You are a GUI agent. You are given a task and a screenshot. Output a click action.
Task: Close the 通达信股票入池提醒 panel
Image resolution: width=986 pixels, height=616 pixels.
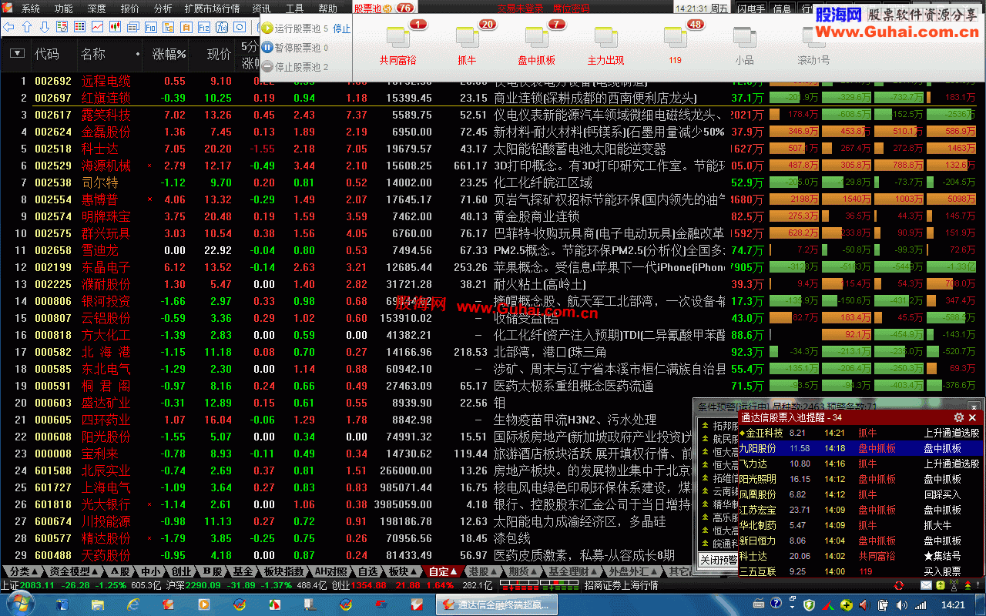point(974,417)
